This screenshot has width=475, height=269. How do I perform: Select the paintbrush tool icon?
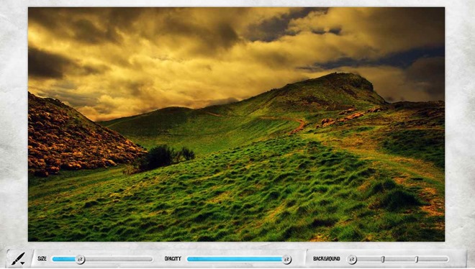point(18,258)
